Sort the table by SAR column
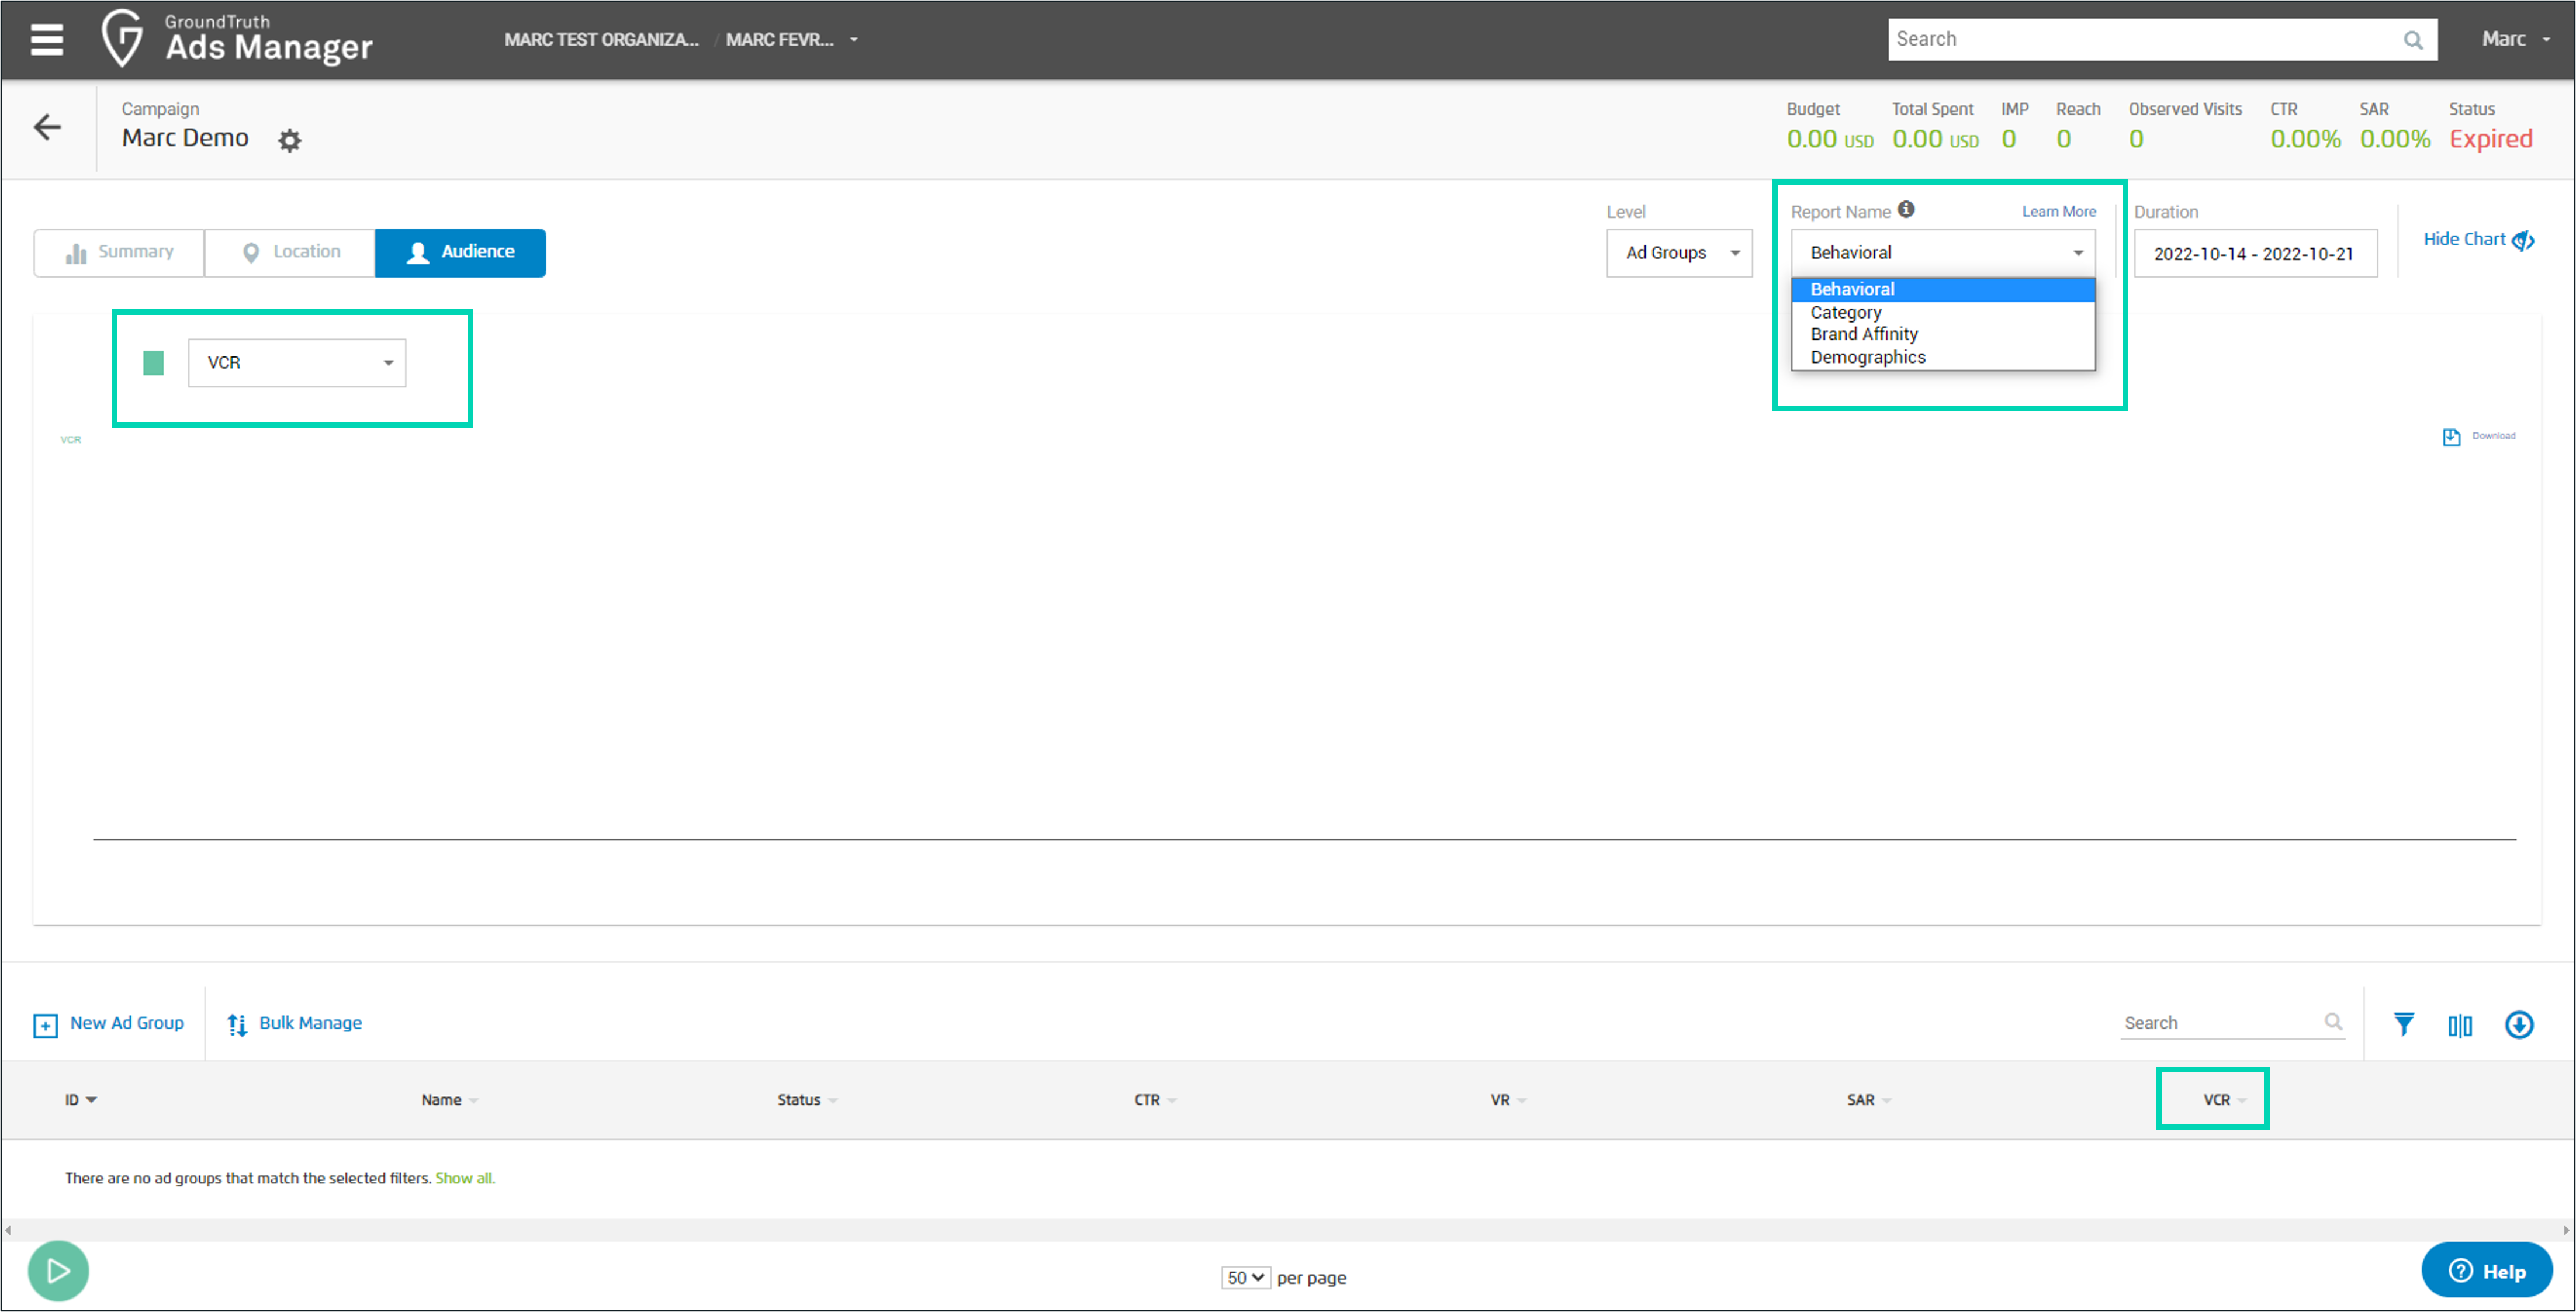2576x1312 pixels. pos(1868,1100)
